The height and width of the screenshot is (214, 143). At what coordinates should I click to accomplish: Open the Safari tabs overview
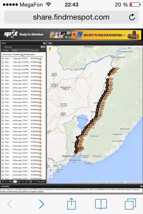tap(130, 204)
